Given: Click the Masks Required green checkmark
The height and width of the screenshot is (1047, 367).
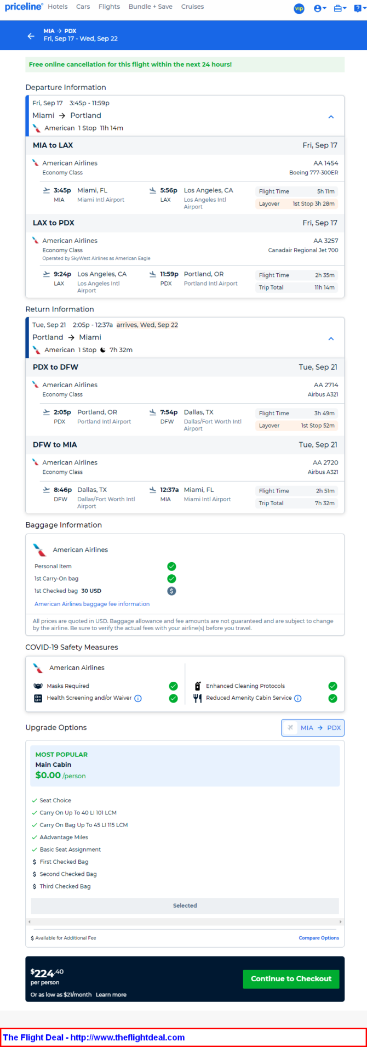Looking at the screenshot, I should tap(173, 686).
